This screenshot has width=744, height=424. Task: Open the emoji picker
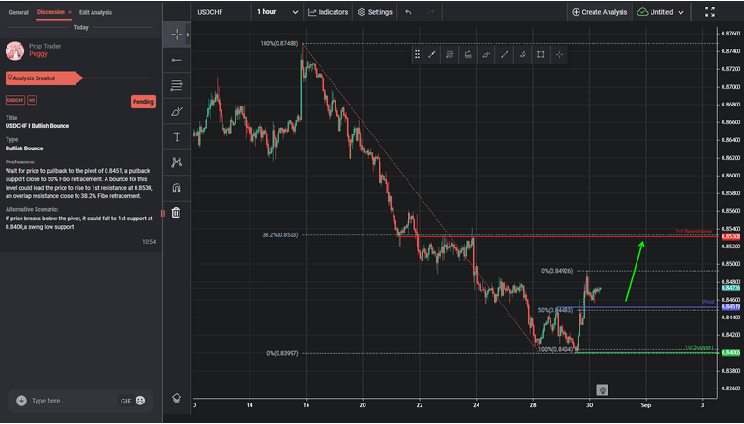140,401
